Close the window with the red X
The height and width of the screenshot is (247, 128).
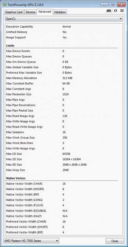tap(121, 5)
